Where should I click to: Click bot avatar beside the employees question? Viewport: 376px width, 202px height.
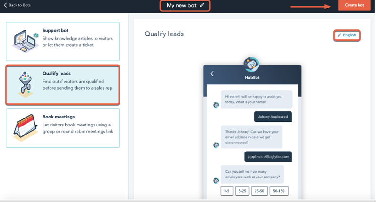216,180
